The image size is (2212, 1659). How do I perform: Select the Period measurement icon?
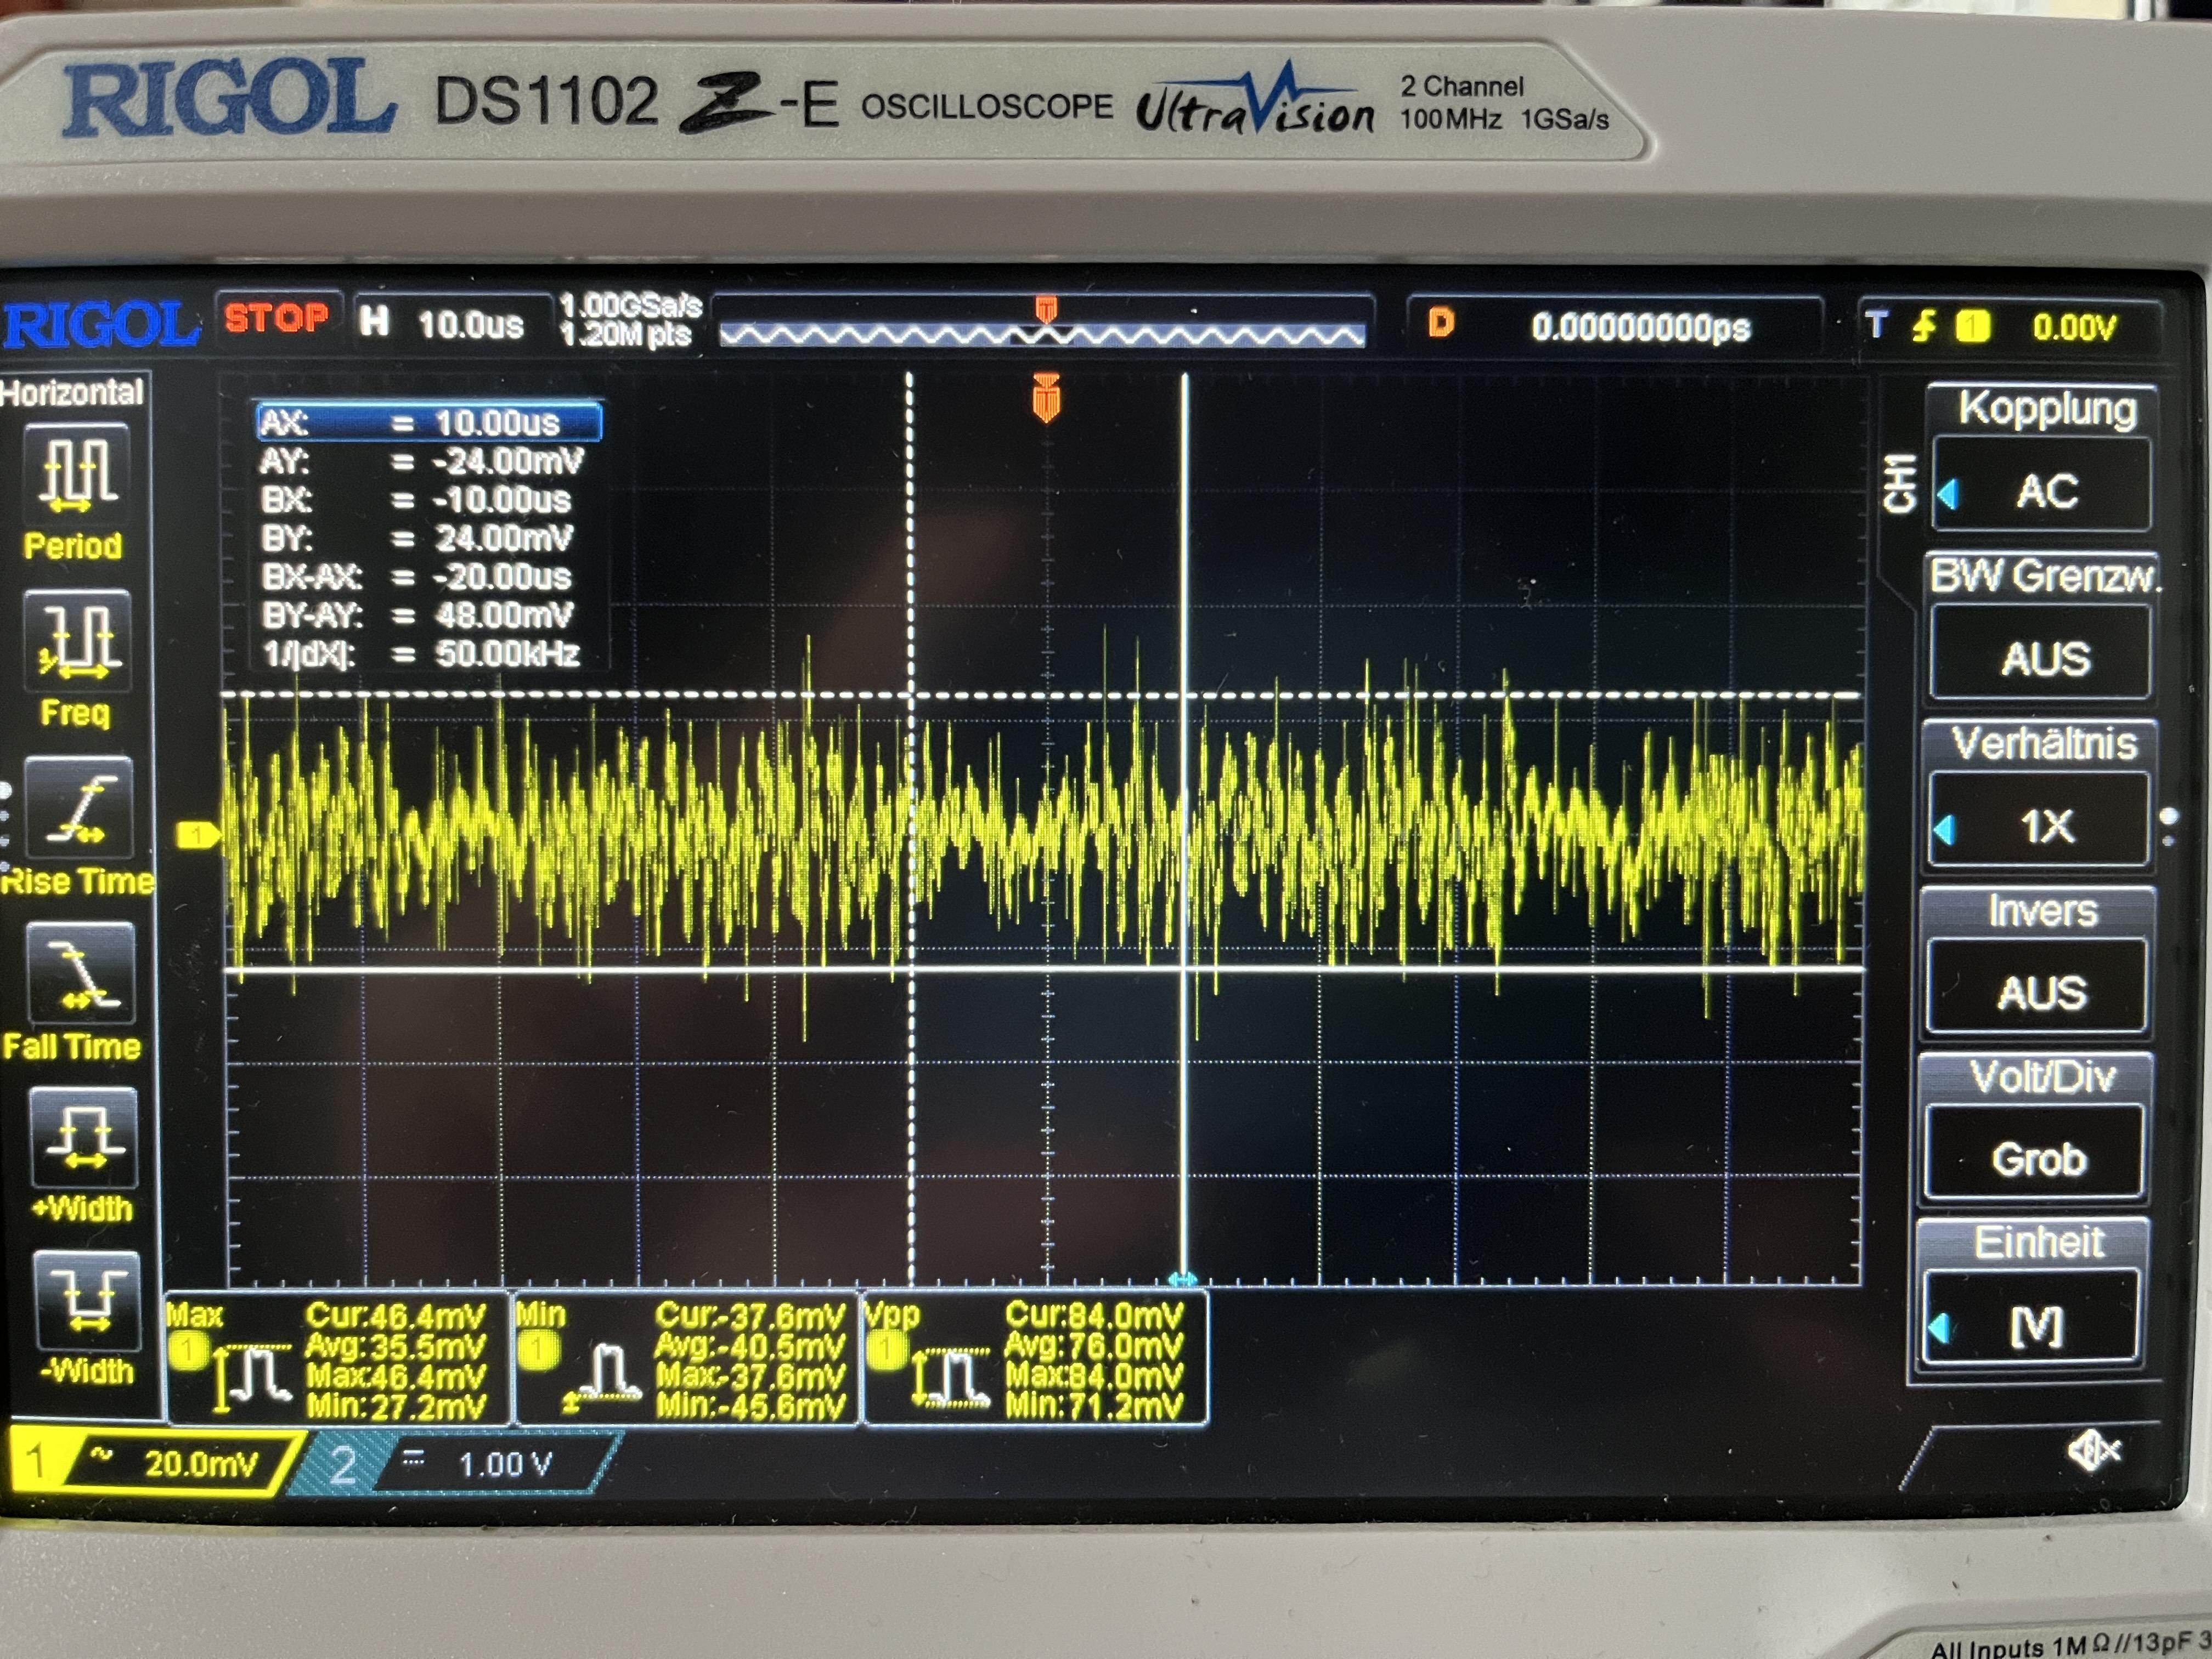click(77, 473)
